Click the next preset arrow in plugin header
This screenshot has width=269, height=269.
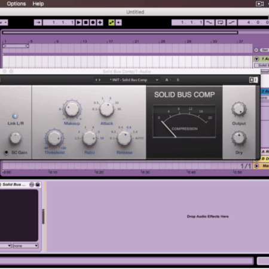[x=100, y=80]
